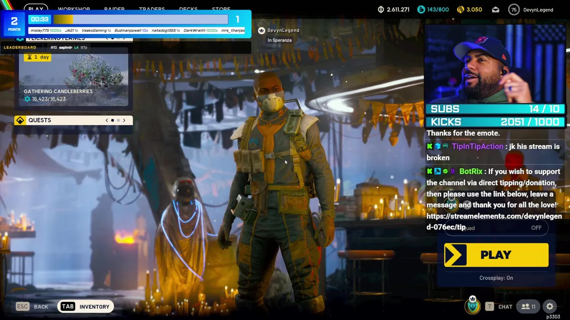
Task: Click the 2,611,271 coin balance
Action: pos(398,9)
